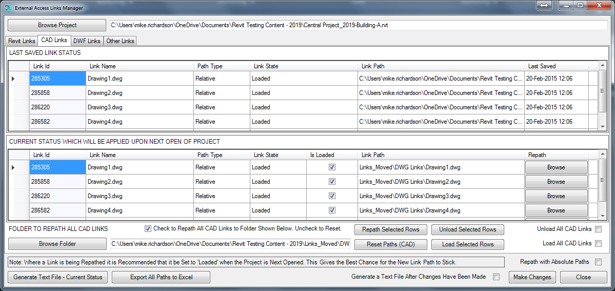Open the Other Links tab
The width and height of the screenshot is (615, 291).
(x=120, y=41)
